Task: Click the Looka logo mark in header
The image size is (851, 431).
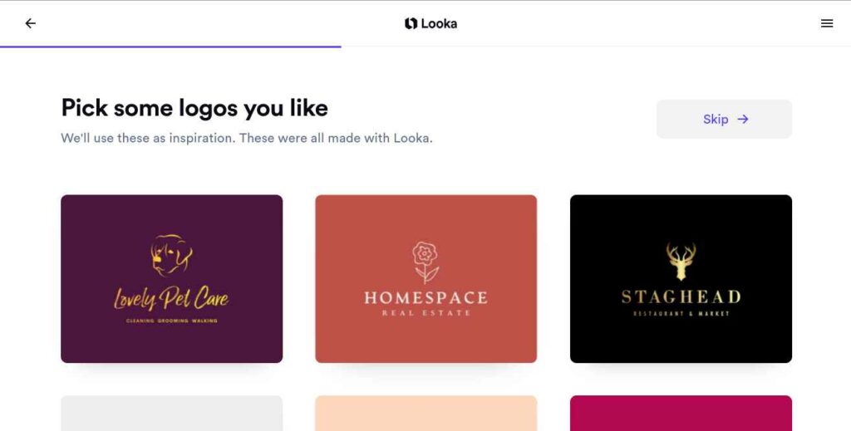Action: tap(411, 23)
